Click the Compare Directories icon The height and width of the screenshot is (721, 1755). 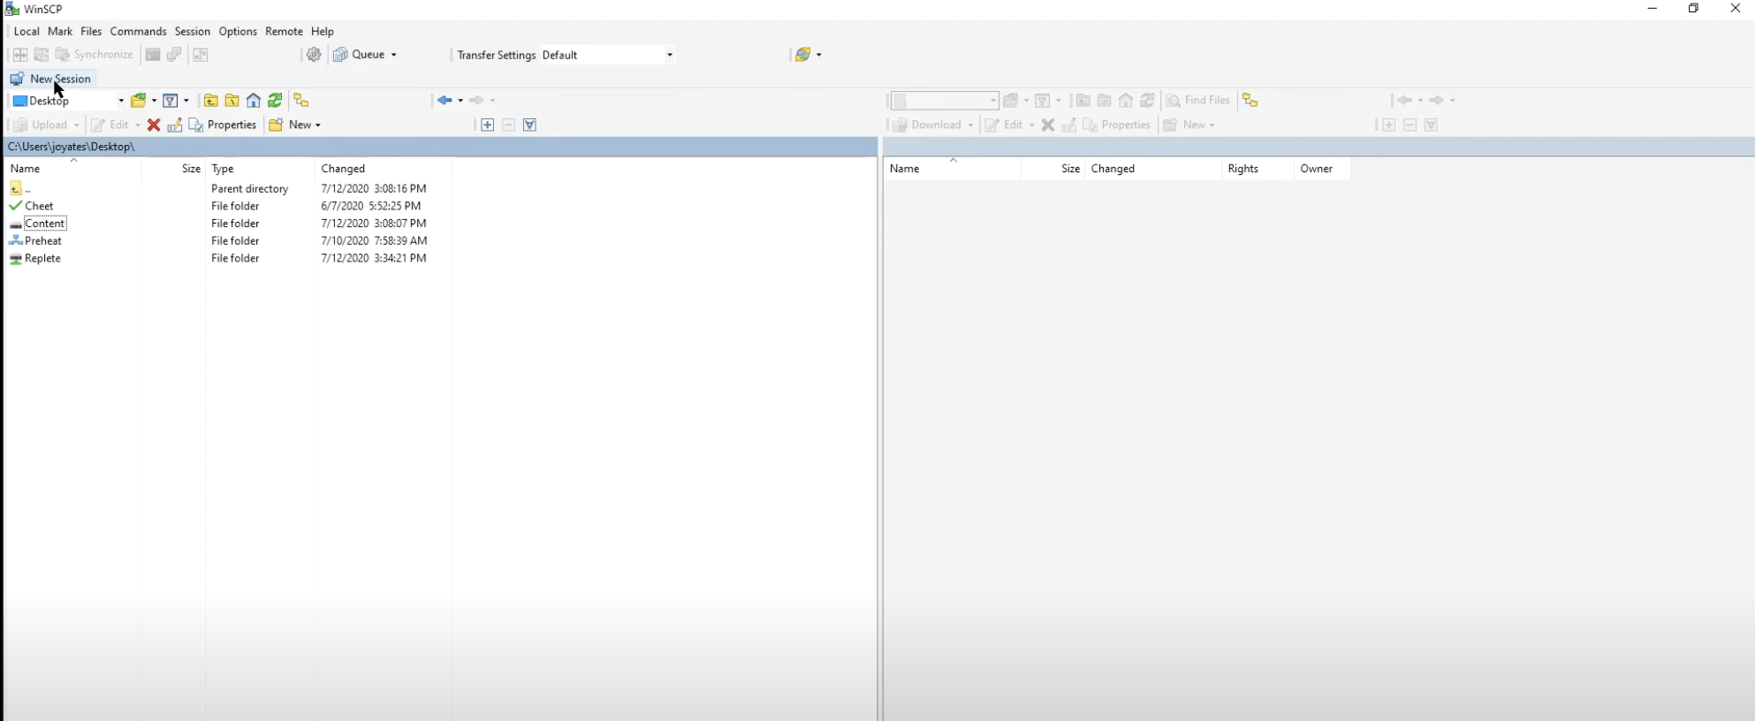(x=19, y=55)
